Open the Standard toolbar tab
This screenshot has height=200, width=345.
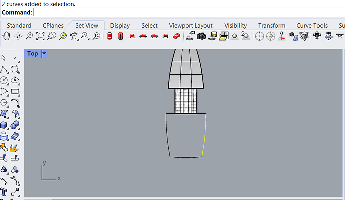pyautogui.click(x=19, y=25)
